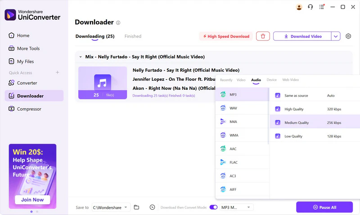The height and width of the screenshot is (215, 360).
Task: Choose High Quality 320 kbps option
Action: 315,109
